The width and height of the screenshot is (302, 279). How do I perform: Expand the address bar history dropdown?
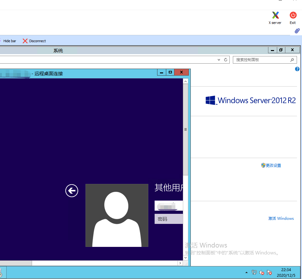click(219, 60)
